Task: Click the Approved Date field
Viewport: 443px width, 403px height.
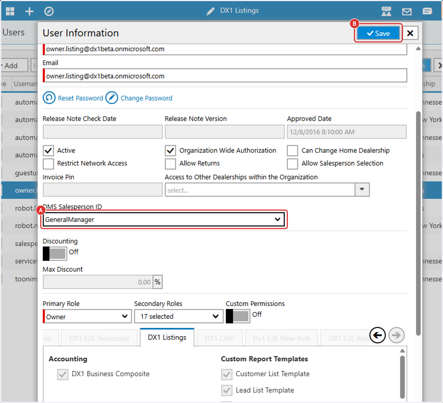Action: [x=347, y=132]
